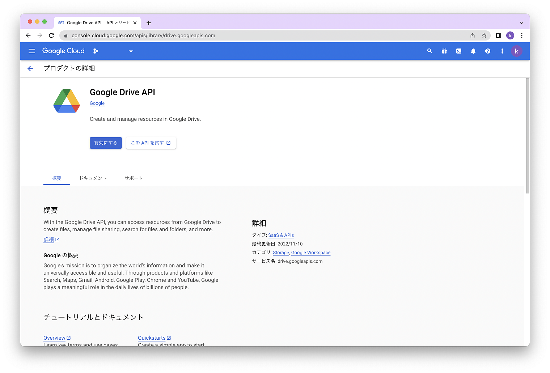Click the page vertical scrollbar

coord(528,136)
